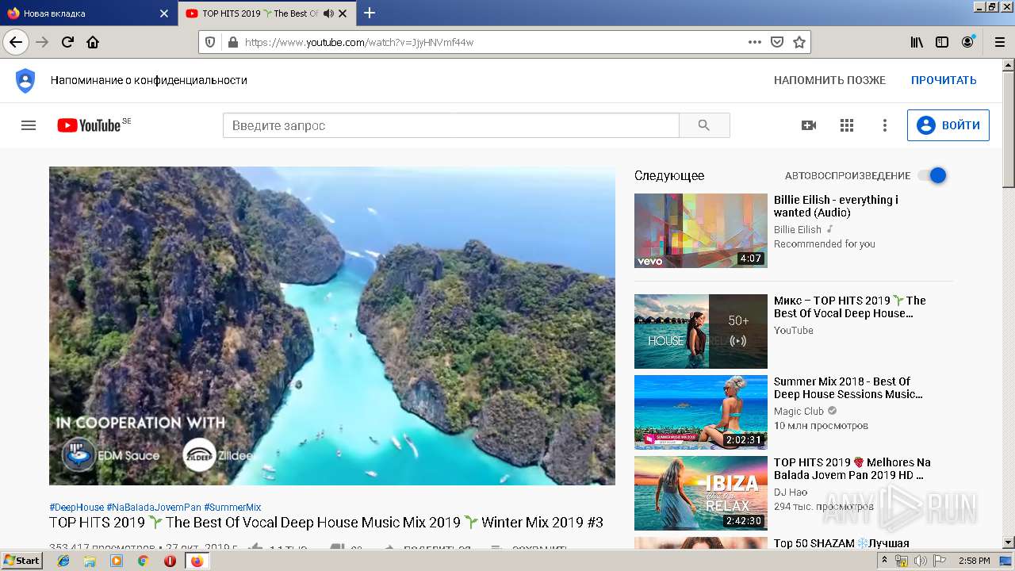Open YouTube settings three-dot menu
The image size is (1015, 571).
pos(885,125)
